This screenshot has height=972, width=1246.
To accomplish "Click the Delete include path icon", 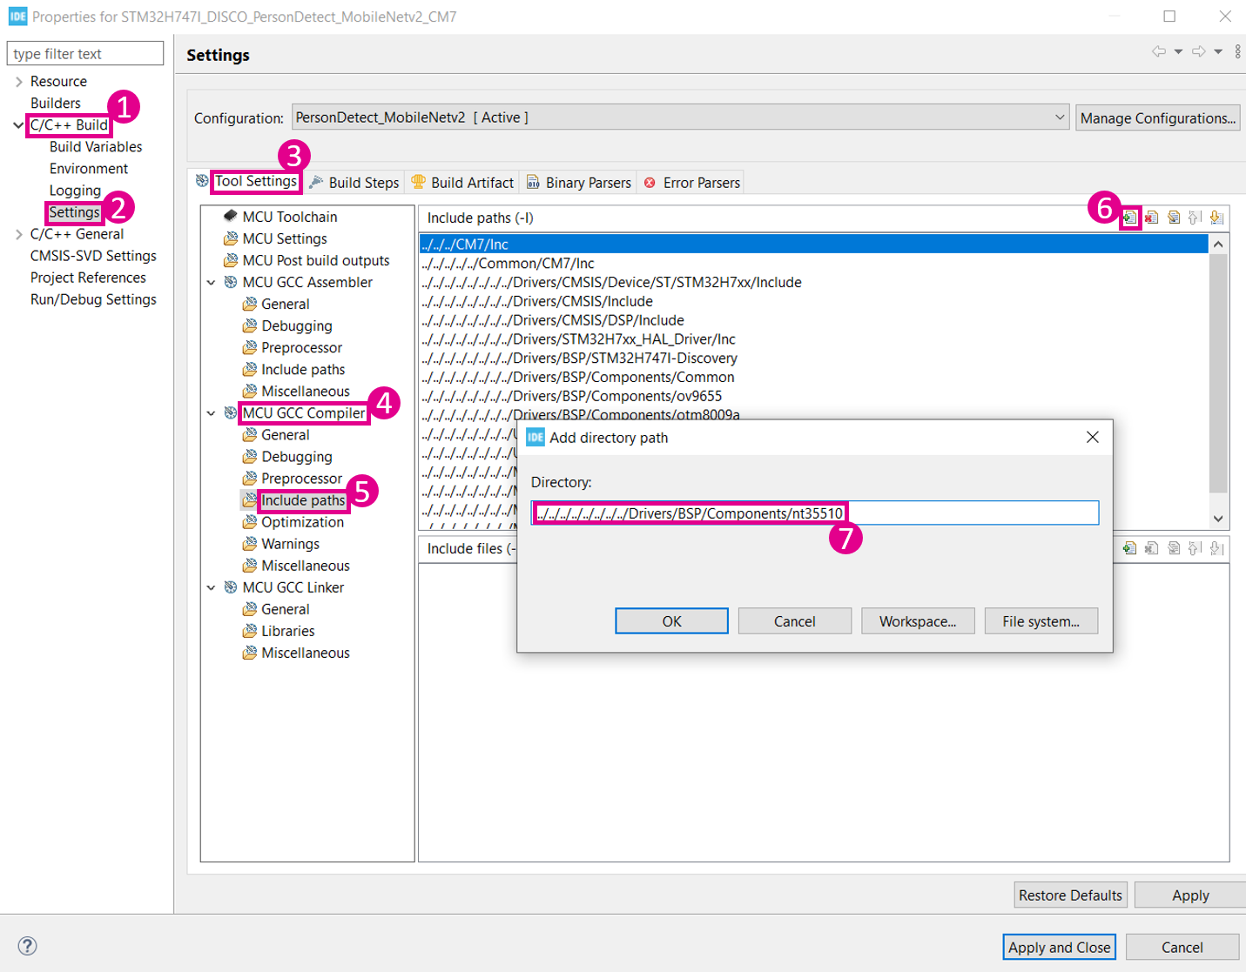I will point(1151,218).
